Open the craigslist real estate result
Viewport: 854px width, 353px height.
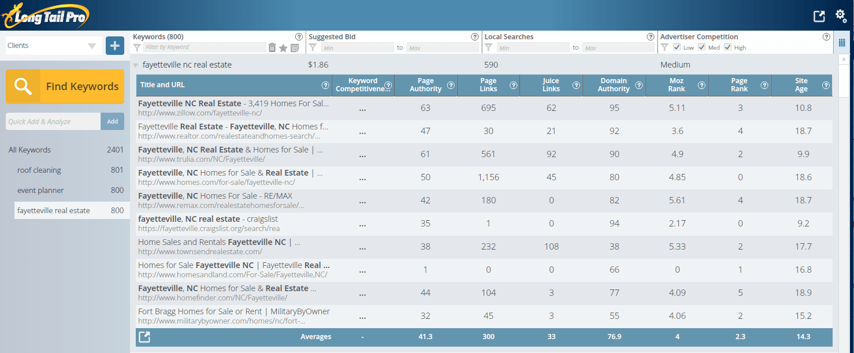(x=209, y=224)
